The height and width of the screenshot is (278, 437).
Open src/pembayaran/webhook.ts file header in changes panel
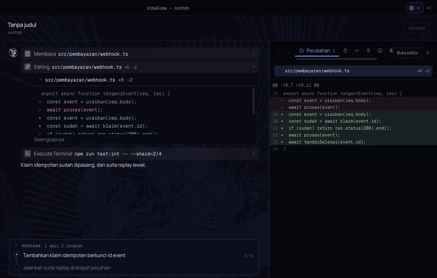point(353,71)
